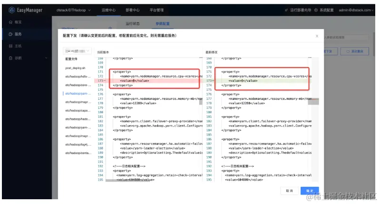Select etc/hadoop/hado... config file
The width and height of the screenshot is (380, 204).
[78, 119]
